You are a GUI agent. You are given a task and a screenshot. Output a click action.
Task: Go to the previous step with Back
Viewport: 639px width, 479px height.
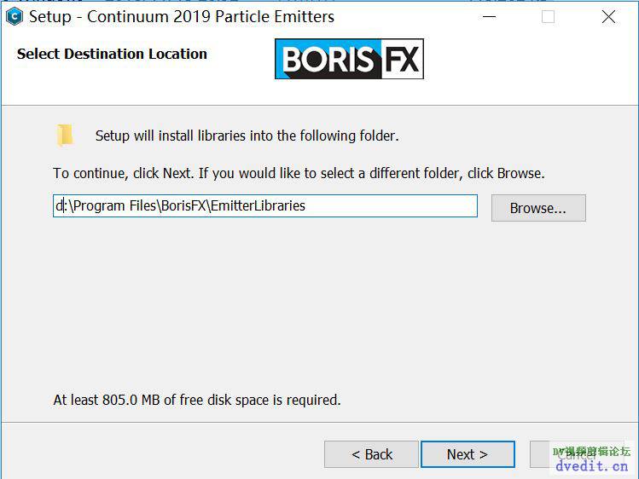coord(371,454)
